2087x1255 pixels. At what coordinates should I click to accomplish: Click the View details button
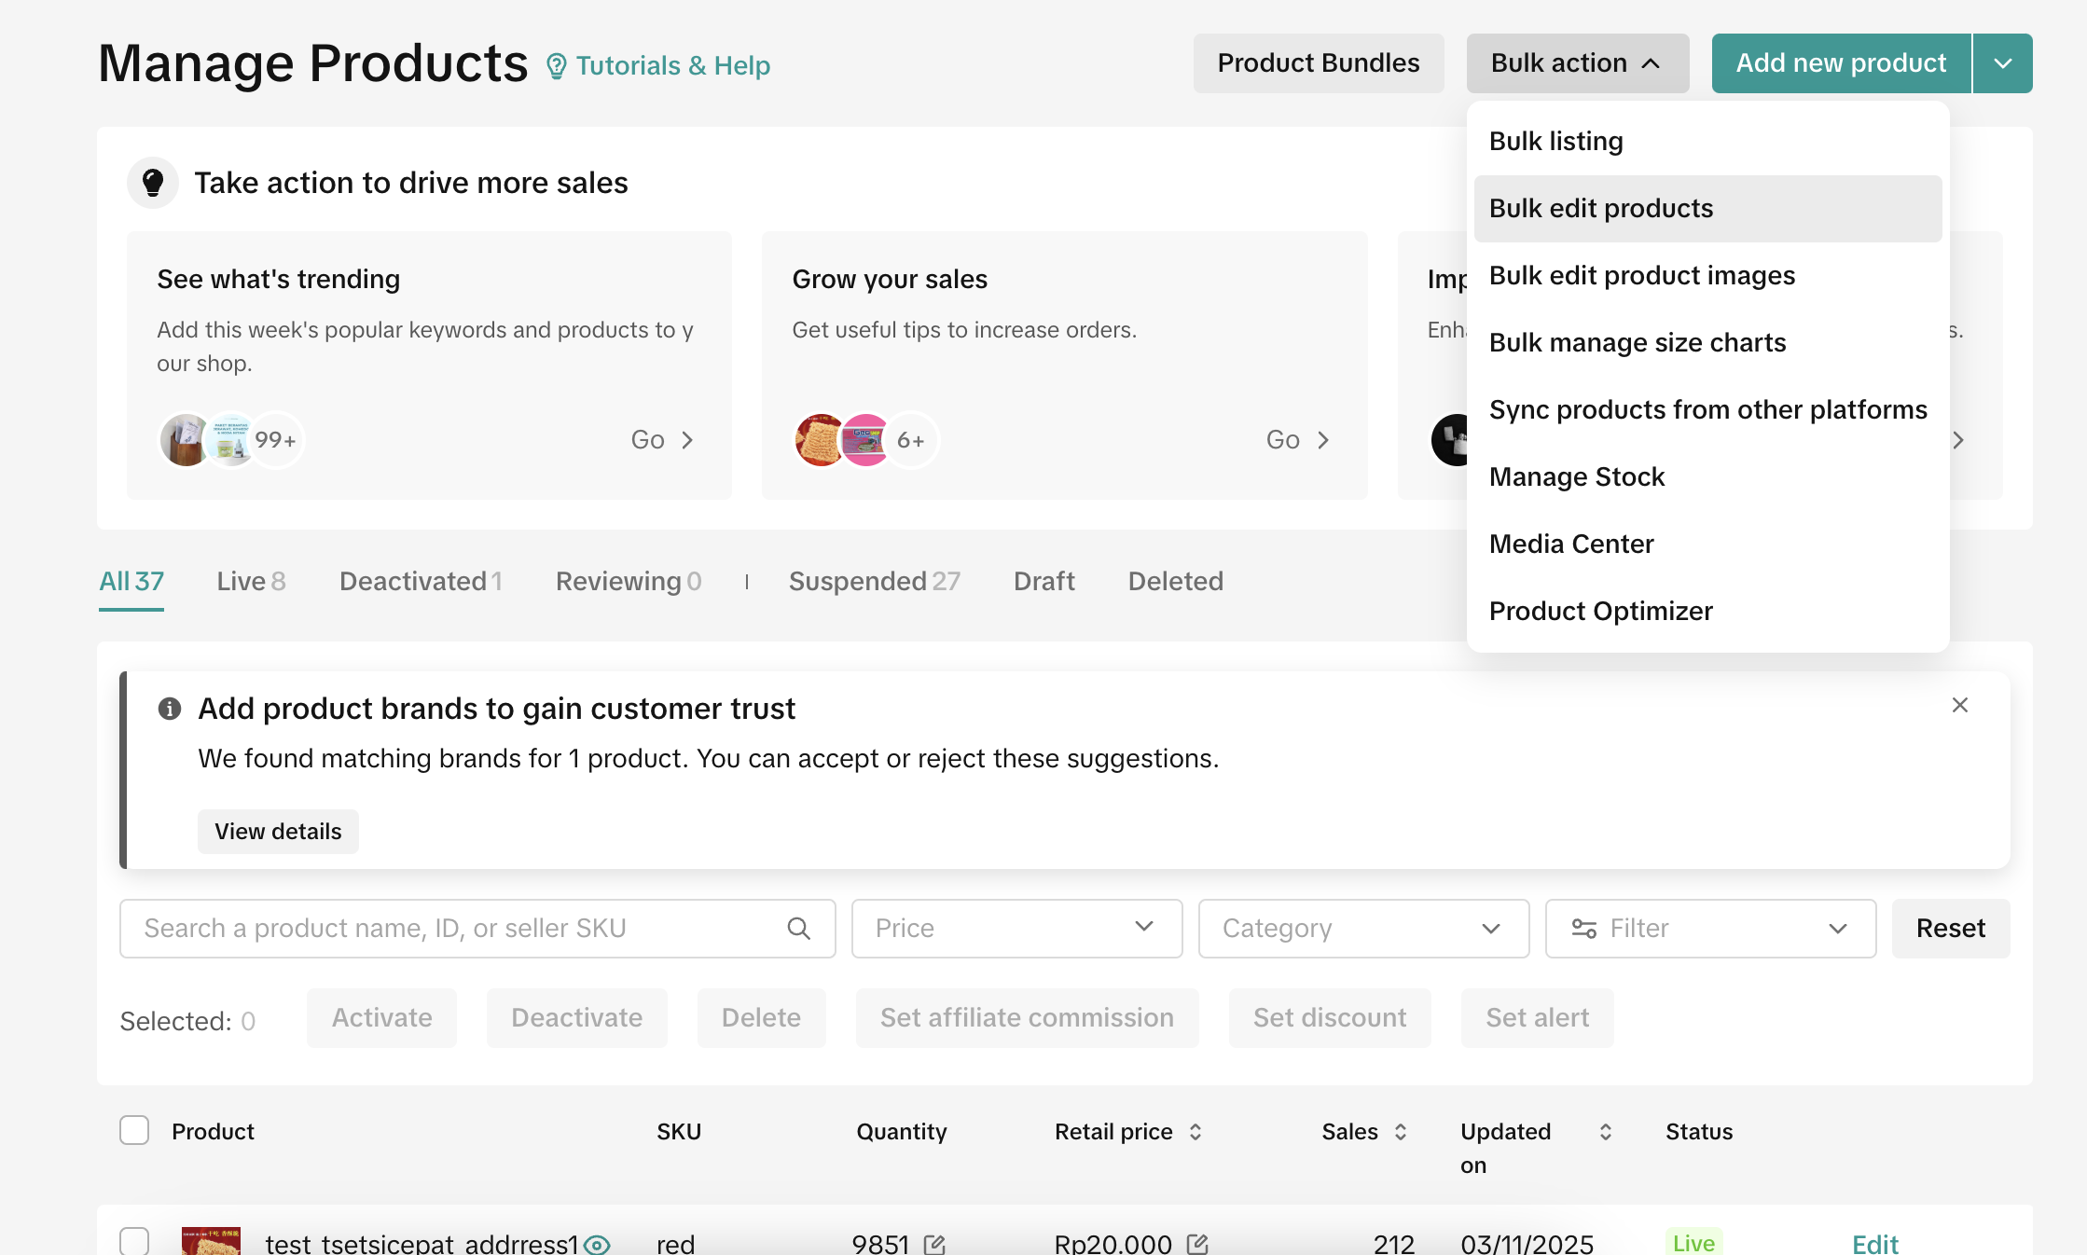coord(278,831)
